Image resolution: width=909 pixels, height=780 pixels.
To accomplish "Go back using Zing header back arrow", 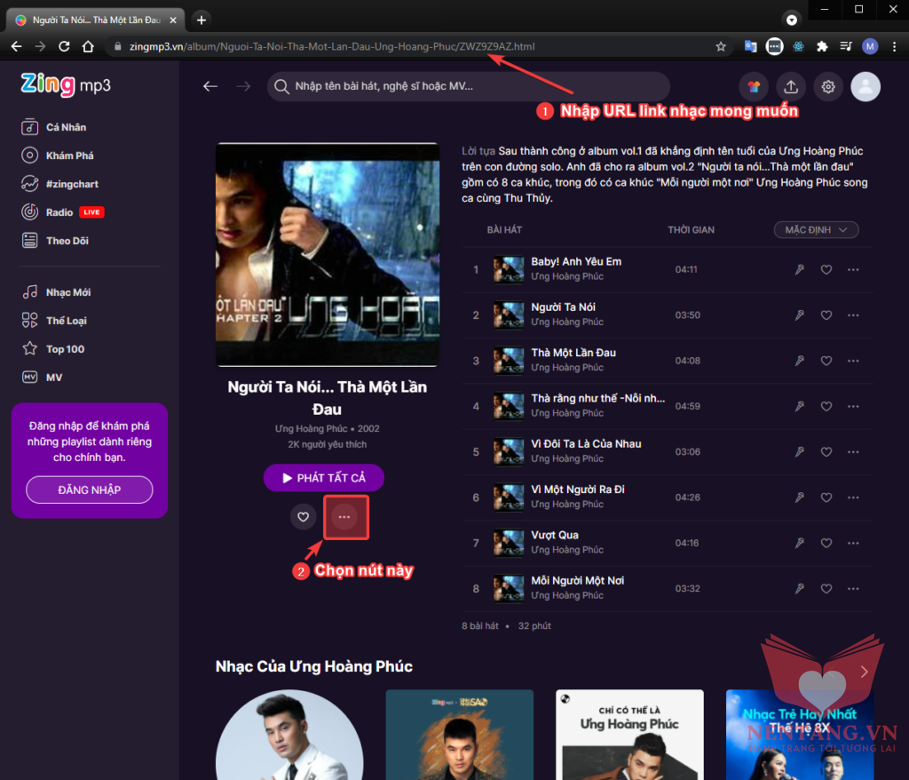I will click(x=210, y=86).
